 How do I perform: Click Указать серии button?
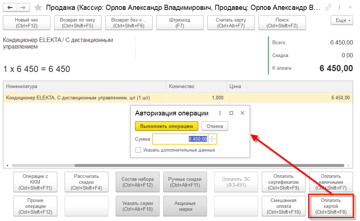(x=138, y=206)
